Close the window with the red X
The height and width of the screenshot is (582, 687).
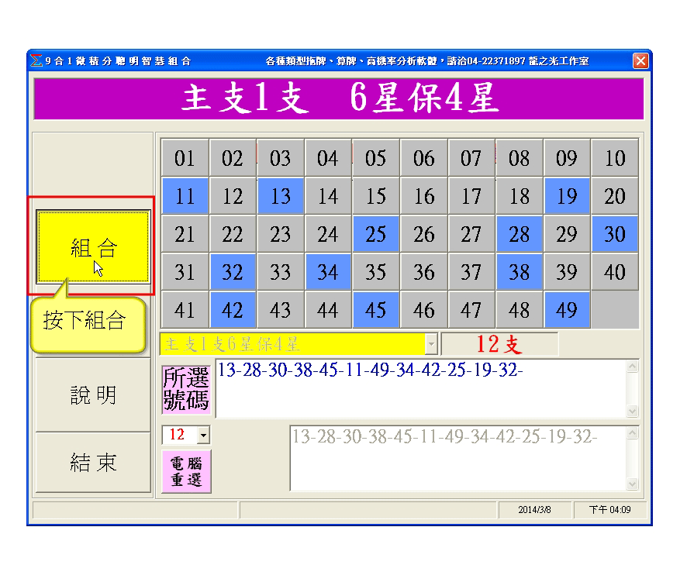(x=640, y=61)
